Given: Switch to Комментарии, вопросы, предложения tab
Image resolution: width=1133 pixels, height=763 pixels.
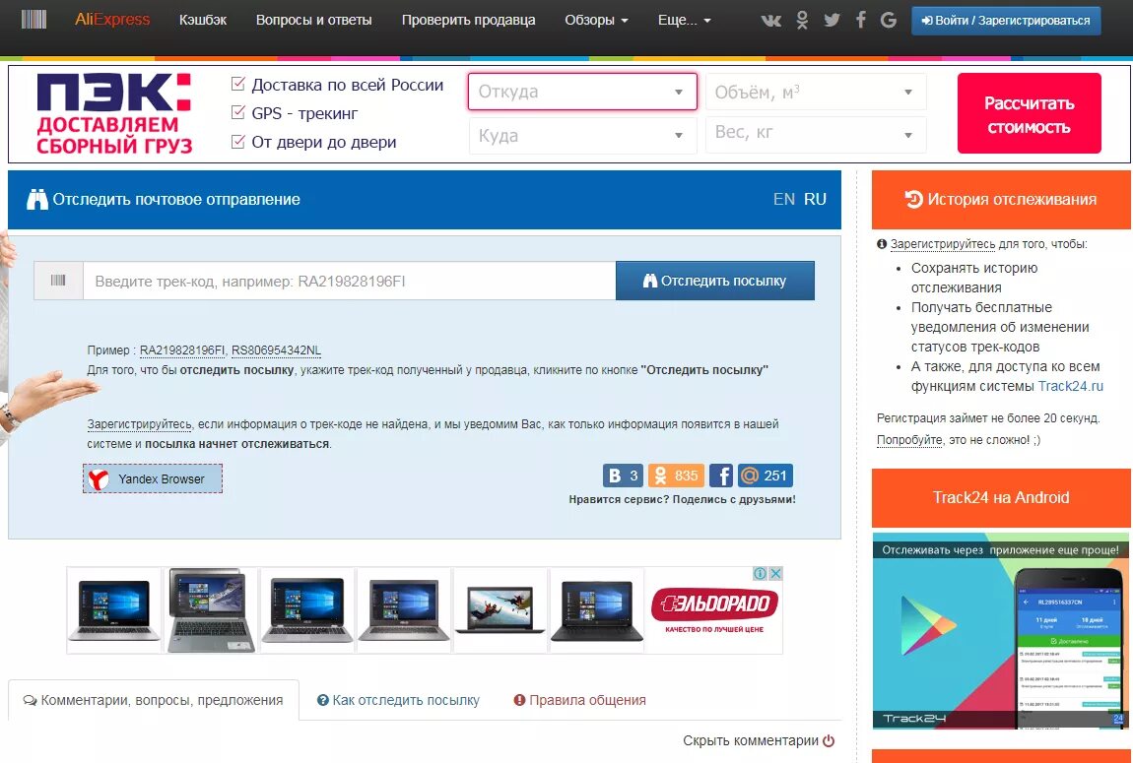Looking at the screenshot, I should click(153, 700).
